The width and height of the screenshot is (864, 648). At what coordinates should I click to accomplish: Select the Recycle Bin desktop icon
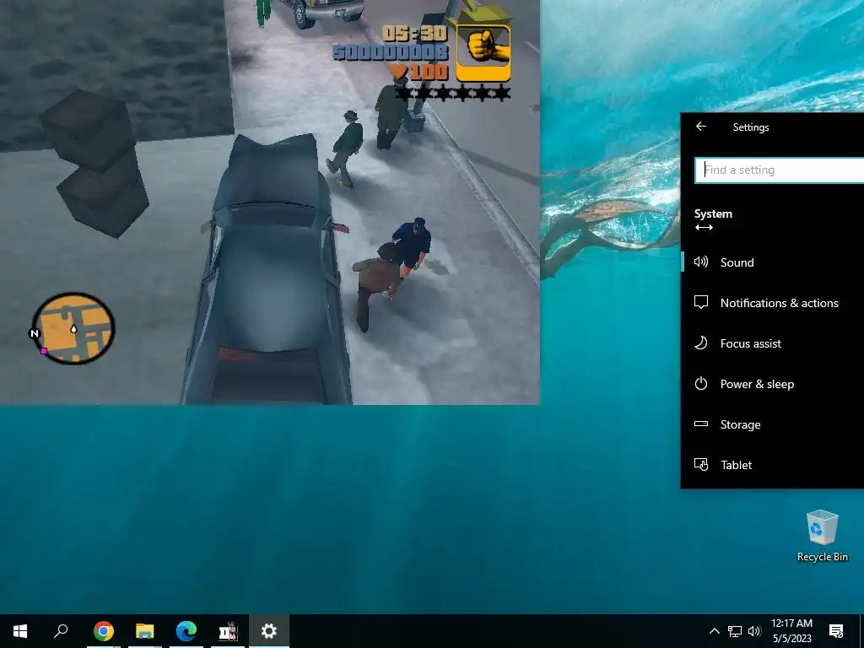click(x=822, y=536)
